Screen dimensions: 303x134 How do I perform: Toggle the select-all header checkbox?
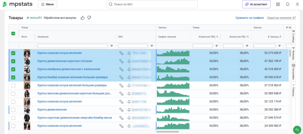click(x=13, y=34)
